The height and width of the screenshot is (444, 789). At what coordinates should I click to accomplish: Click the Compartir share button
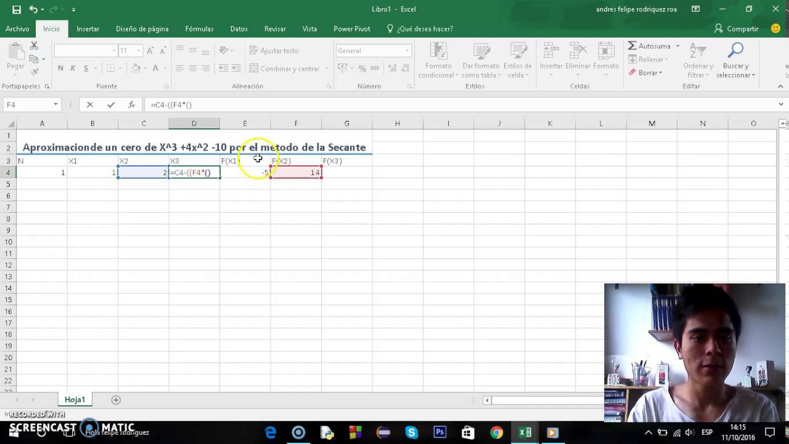(736, 29)
